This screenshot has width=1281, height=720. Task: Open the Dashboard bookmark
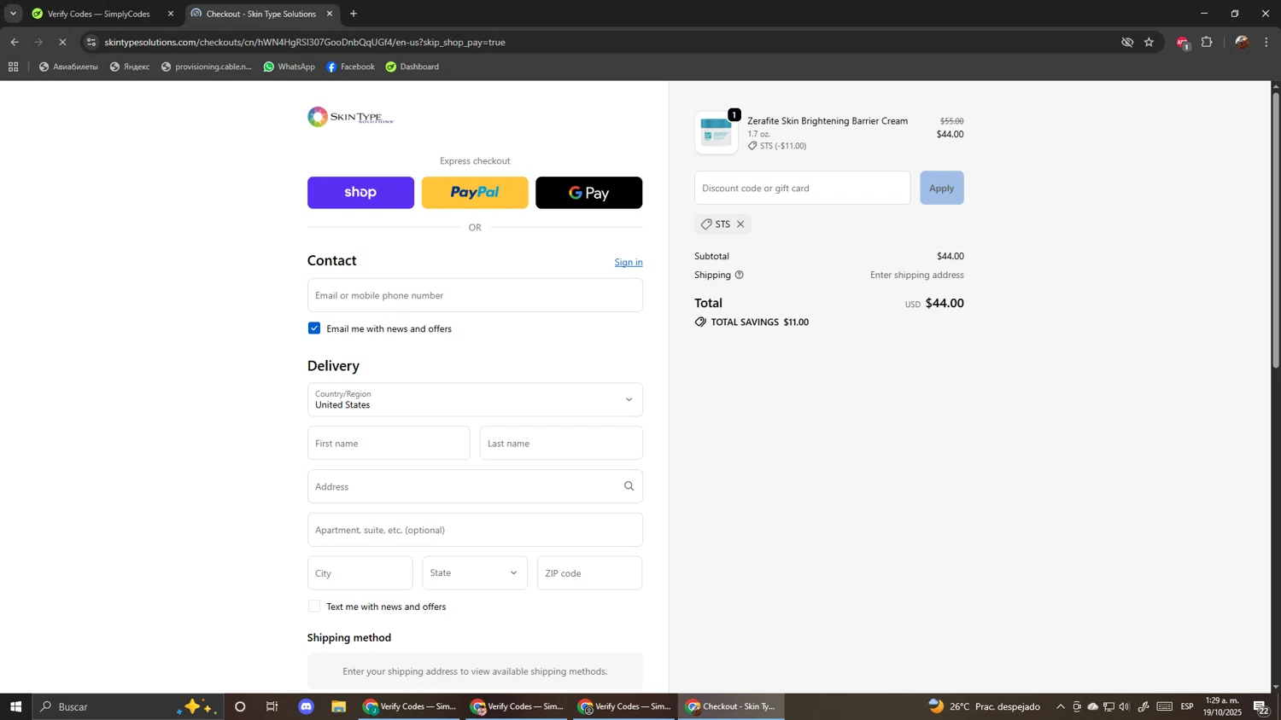coord(412,67)
